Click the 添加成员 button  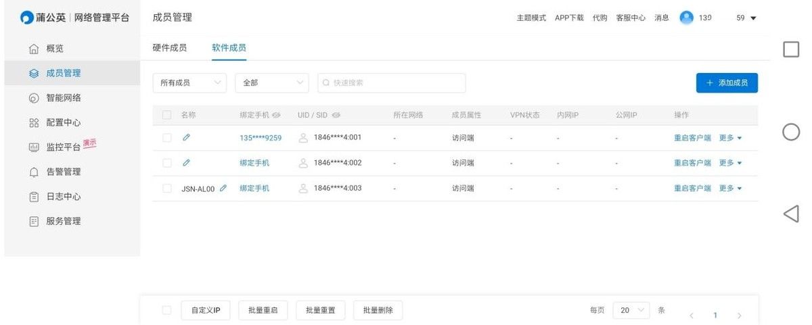[x=727, y=83]
